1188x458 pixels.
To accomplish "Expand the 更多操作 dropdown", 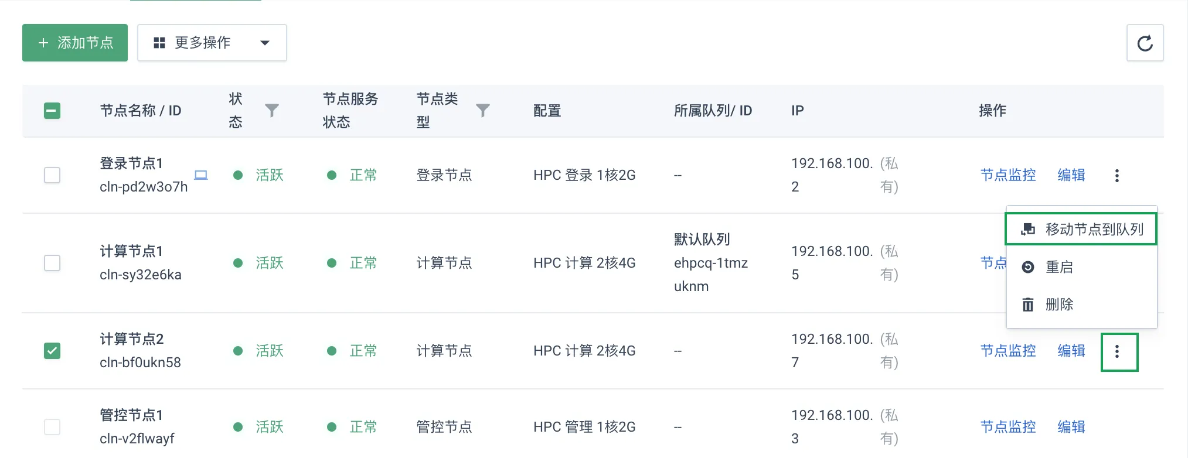I will (212, 43).
